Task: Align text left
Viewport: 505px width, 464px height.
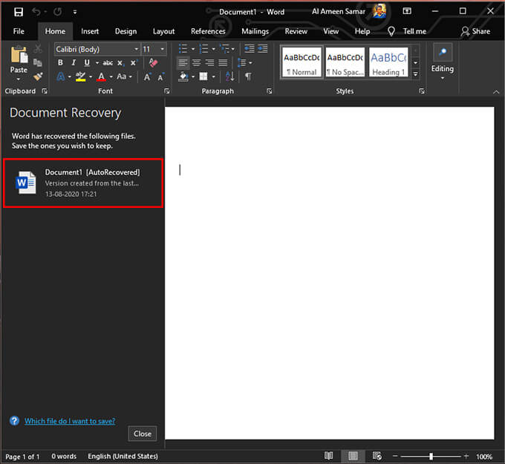Action: (183, 62)
